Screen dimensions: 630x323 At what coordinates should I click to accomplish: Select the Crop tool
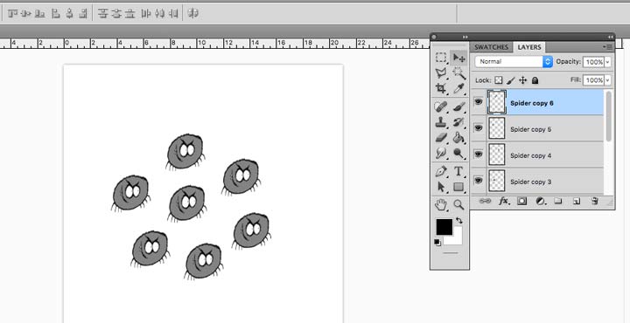[441, 88]
